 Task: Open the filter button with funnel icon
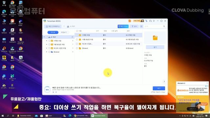tap(134, 26)
